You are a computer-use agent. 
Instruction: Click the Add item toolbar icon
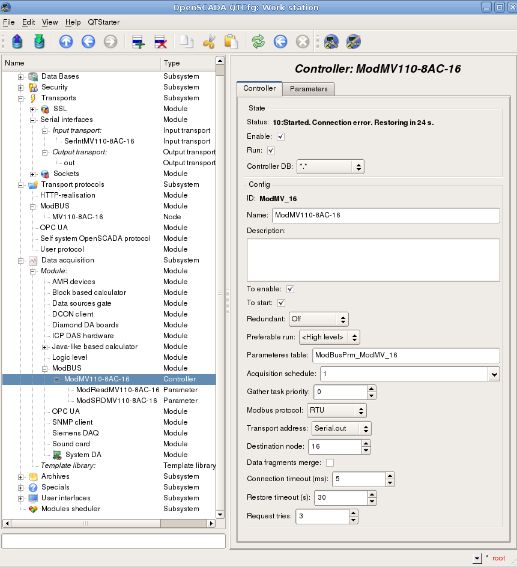(139, 41)
